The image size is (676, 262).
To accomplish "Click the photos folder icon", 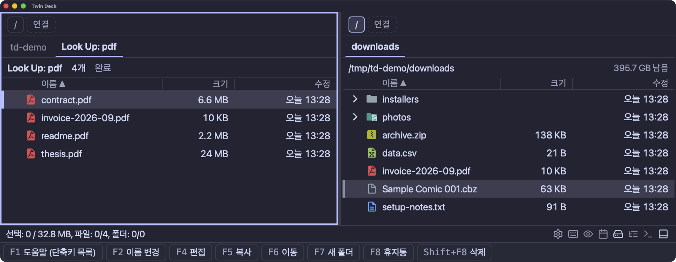I will 372,117.
